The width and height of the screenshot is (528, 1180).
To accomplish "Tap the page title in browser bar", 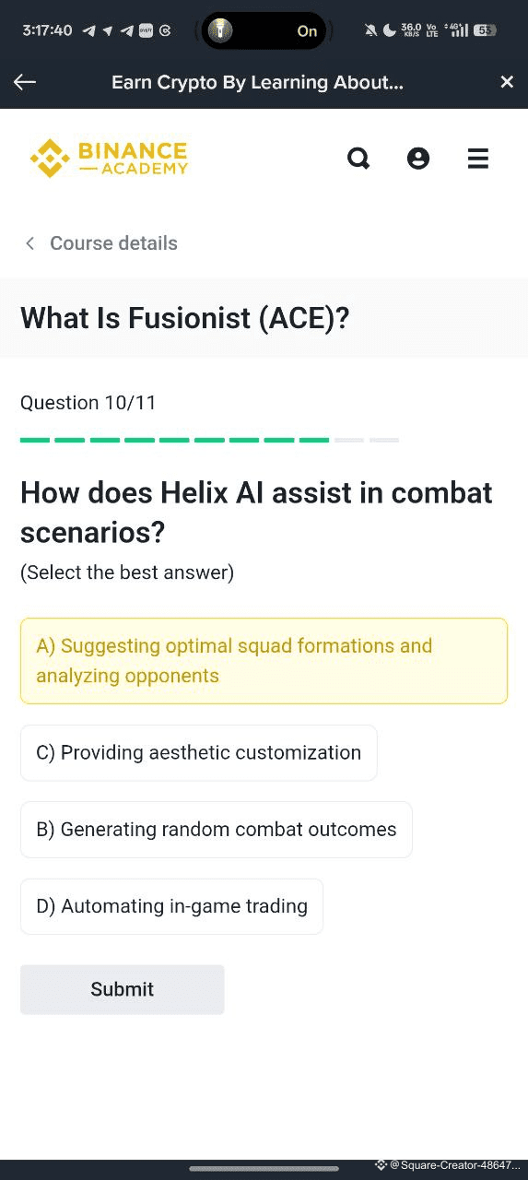I will point(257,82).
